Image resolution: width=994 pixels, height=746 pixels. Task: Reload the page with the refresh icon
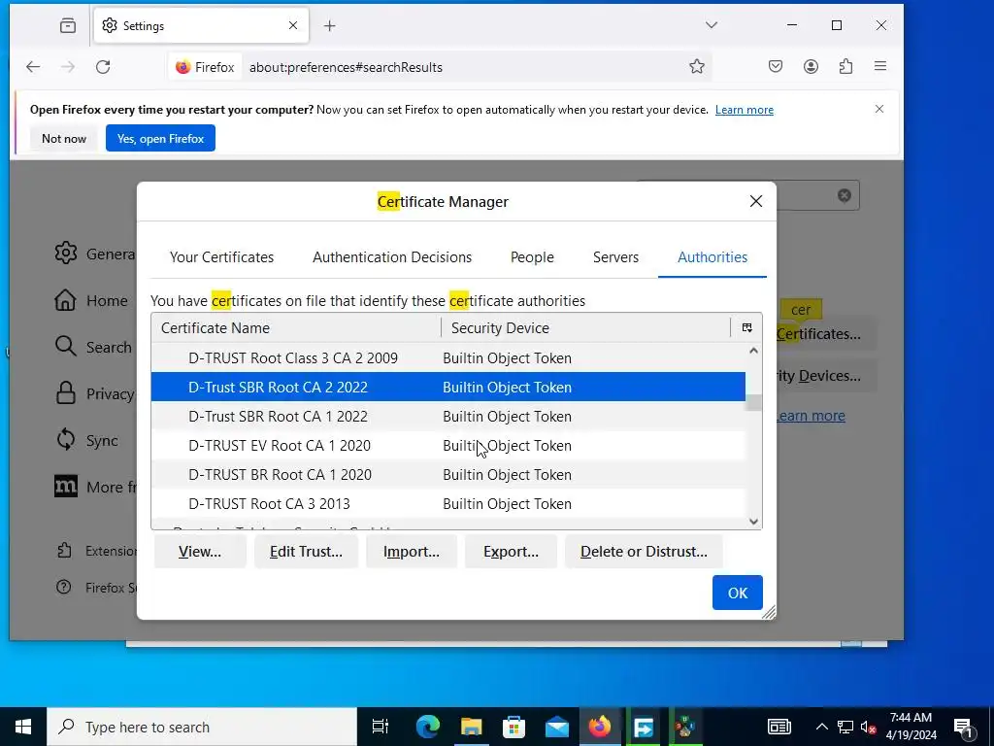click(x=103, y=67)
